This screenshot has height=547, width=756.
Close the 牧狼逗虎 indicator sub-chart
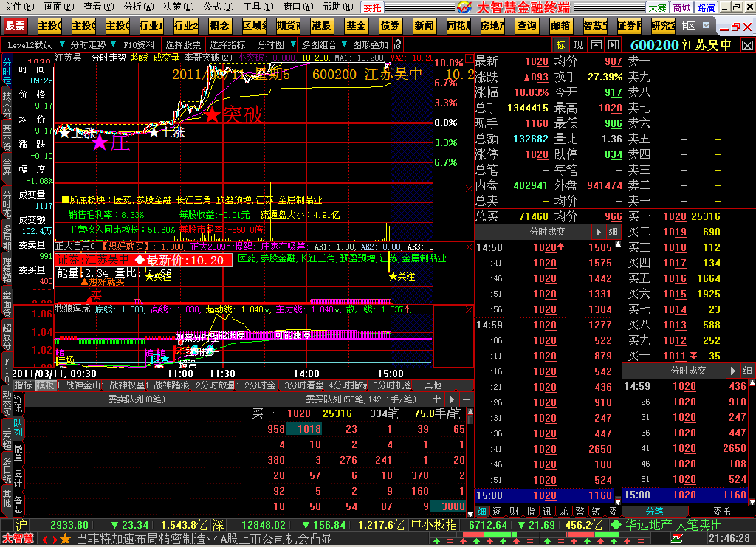pos(469,309)
